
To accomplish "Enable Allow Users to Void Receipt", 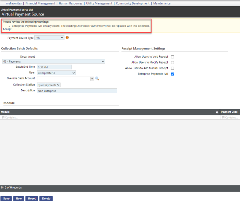I will tap(172, 57).
